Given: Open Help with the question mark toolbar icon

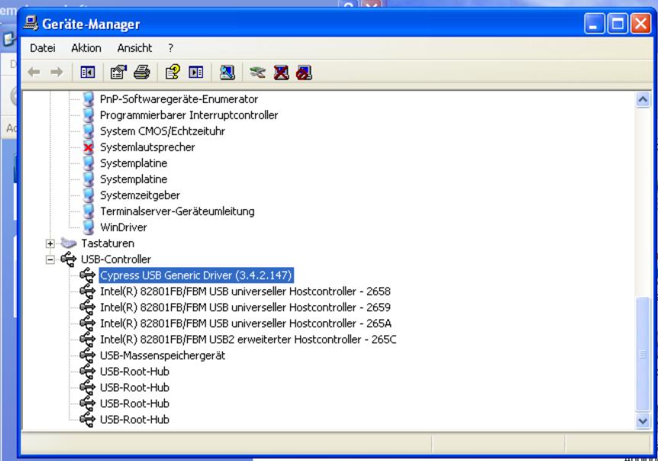Looking at the screenshot, I should coord(173,73).
